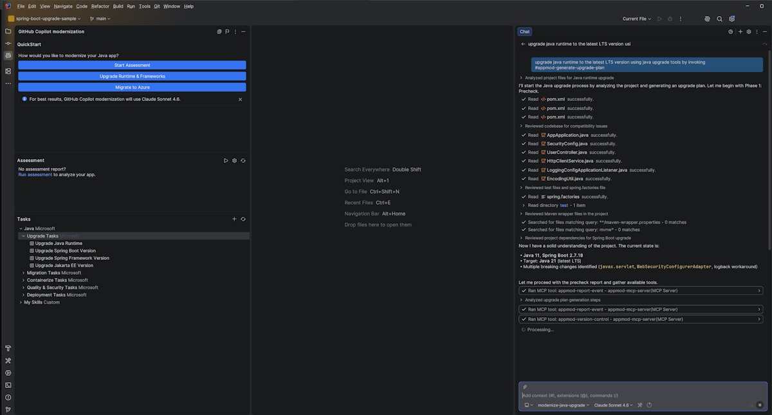Select the GitHub Copilot modernization sidebar icon
The image size is (772, 415).
click(8, 55)
